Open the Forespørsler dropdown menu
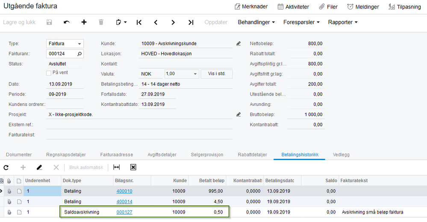The width and height of the screenshot is (427, 222). pos(301,22)
